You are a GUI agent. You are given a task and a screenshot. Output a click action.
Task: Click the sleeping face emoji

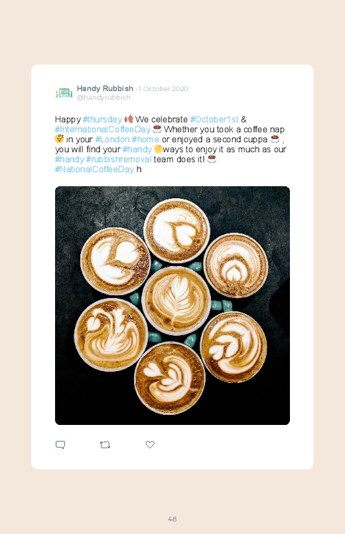pos(60,139)
